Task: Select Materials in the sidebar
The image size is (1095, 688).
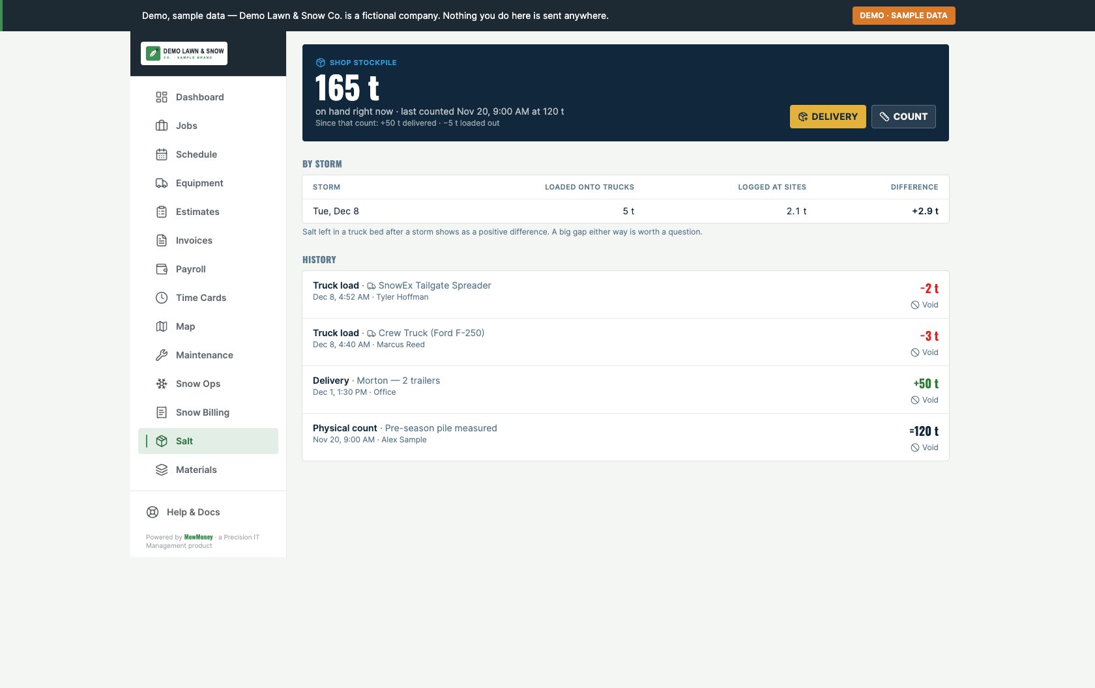Action: [208, 470]
